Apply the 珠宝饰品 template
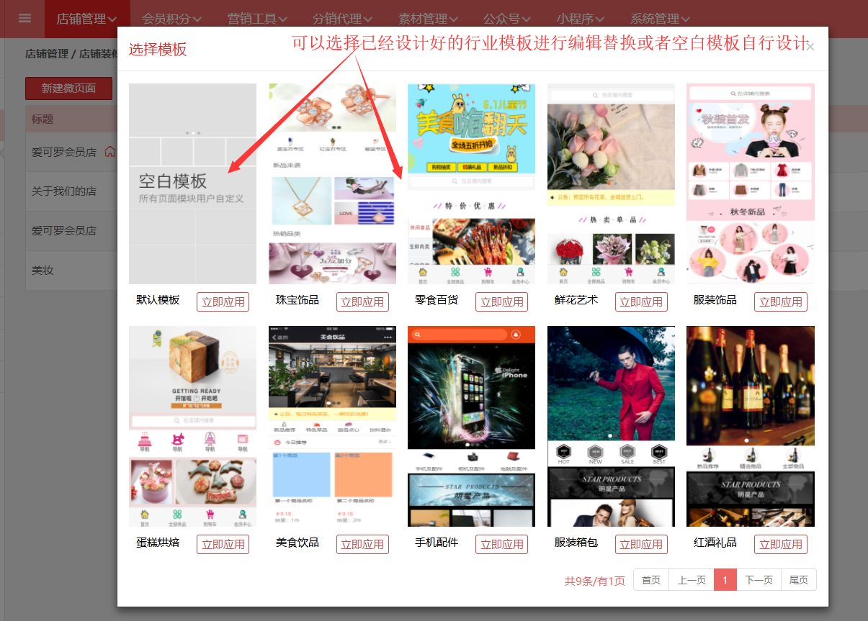The height and width of the screenshot is (621, 868). [x=362, y=302]
